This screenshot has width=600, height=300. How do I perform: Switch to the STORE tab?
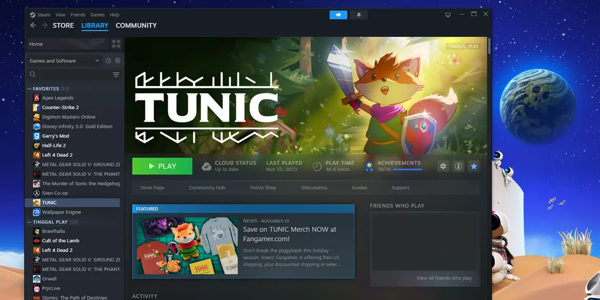tap(63, 25)
